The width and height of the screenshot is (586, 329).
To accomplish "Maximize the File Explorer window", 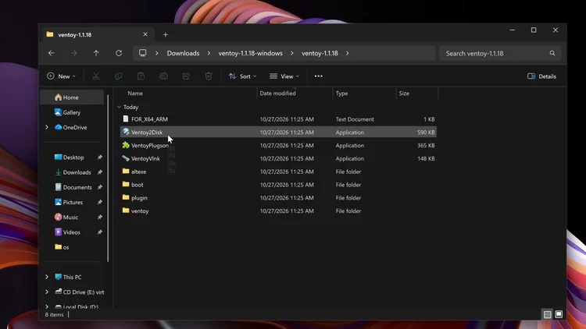I will click(x=534, y=30).
